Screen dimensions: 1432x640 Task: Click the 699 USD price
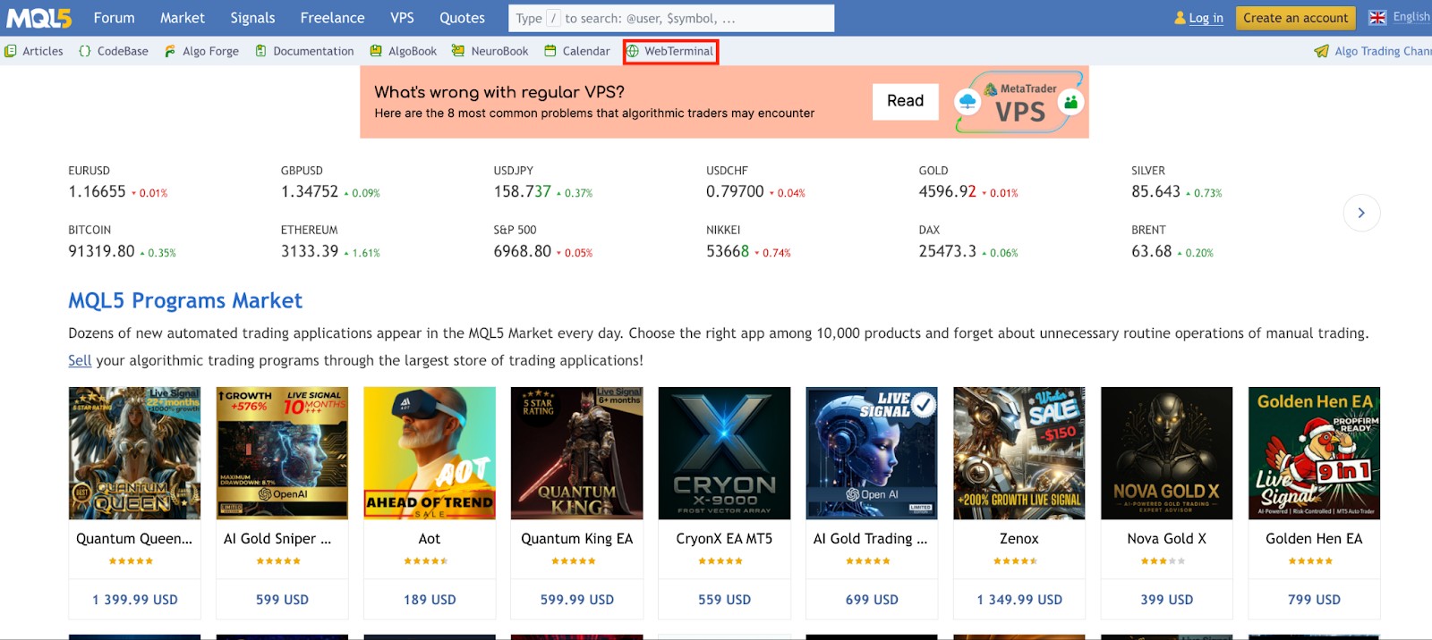[x=872, y=600]
